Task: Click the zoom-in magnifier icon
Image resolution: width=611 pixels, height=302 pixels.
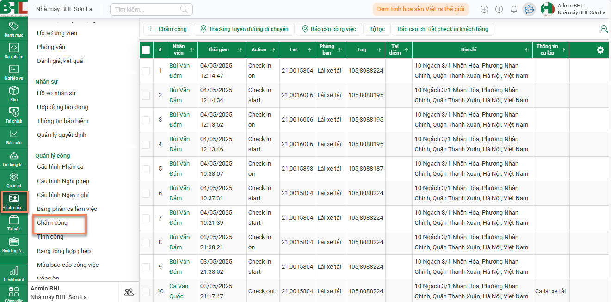Action: click(x=604, y=29)
